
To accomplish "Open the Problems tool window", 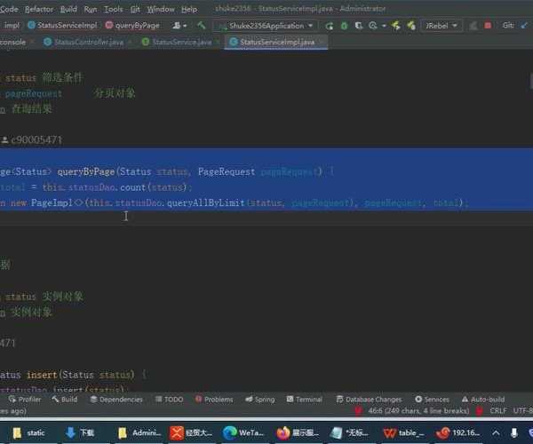I will (213, 400).
